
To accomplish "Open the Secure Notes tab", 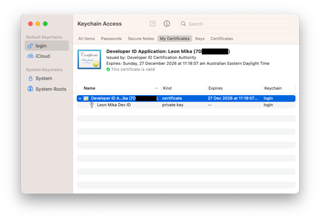I will pyautogui.click(x=141, y=38).
